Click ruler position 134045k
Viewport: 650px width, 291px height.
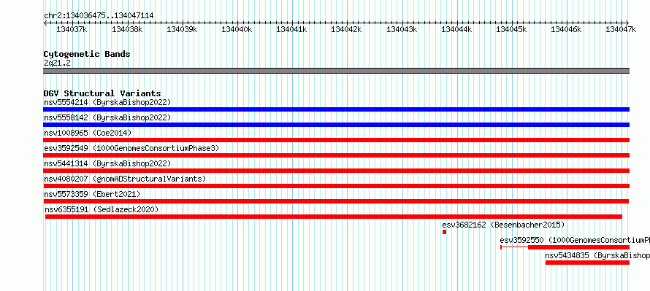(x=511, y=29)
